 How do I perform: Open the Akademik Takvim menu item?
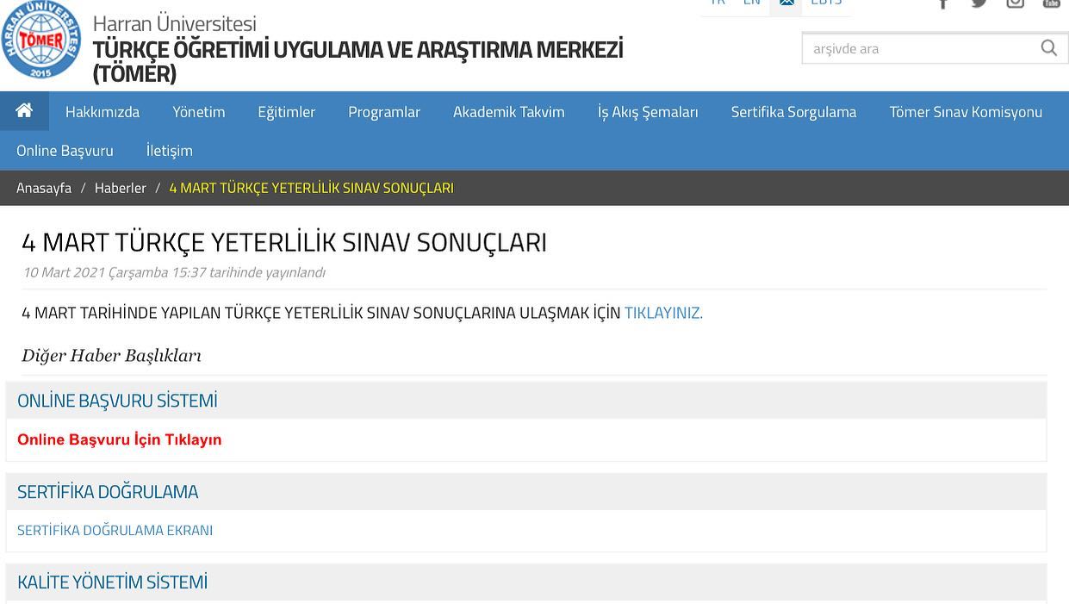(509, 112)
